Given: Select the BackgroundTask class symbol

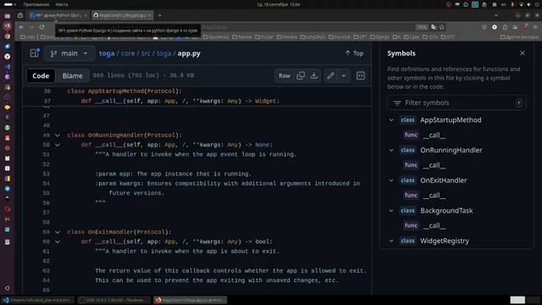Looking at the screenshot, I should [x=446, y=210].
